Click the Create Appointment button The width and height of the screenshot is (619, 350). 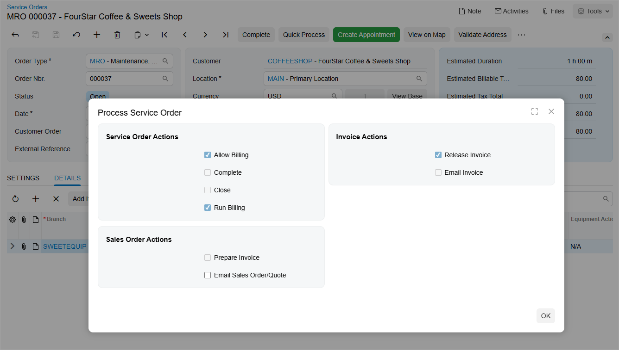coord(366,35)
